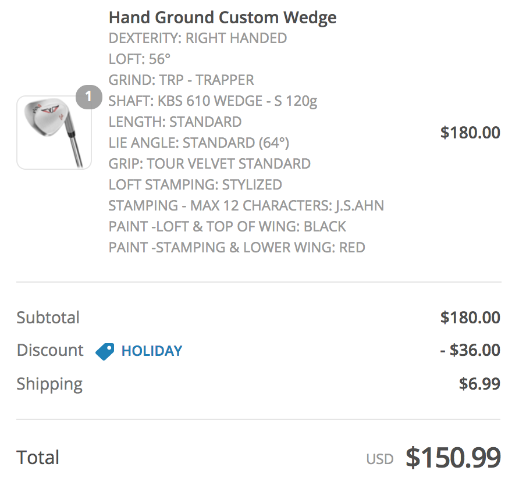Click the Shipping label
The image size is (519, 485).
[49, 384]
